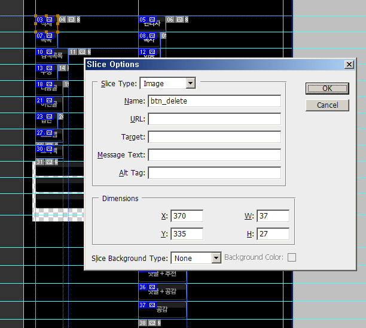This screenshot has height=328, width=366.
Task: Cancel the Slice Options dialog
Action: tap(327, 105)
